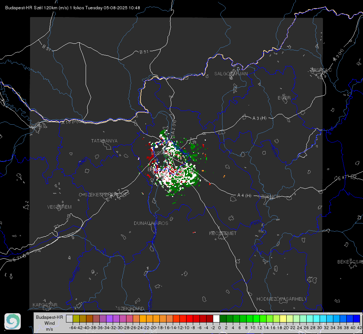Select the HÓDMEZŐVÁSÁRHELY city label
This screenshot has height=334, width=363.
pos(282,299)
